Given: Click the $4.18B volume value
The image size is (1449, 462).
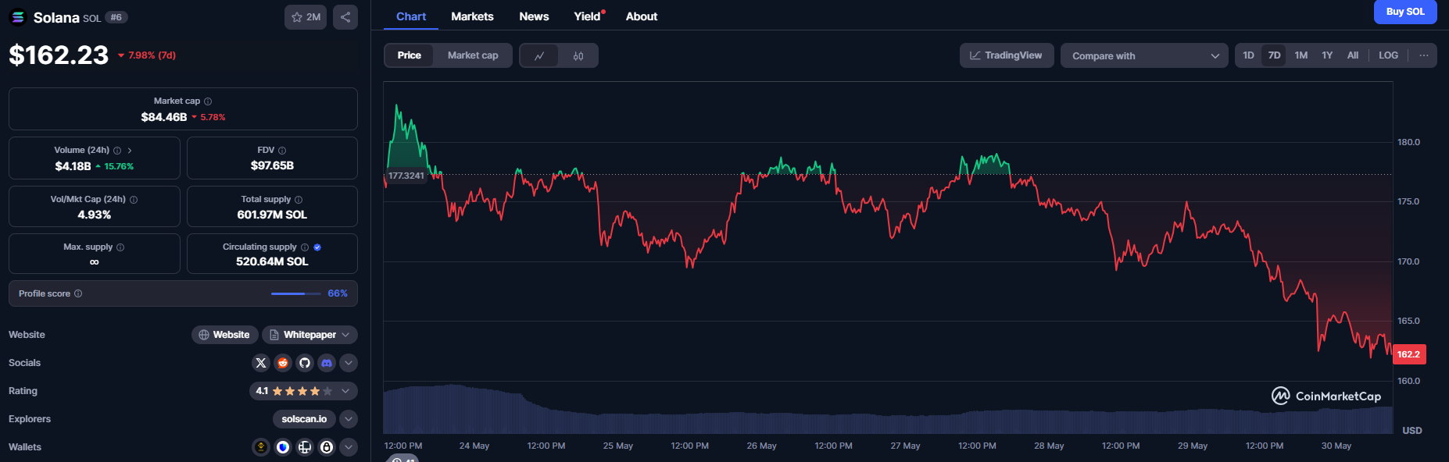Looking at the screenshot, I should (73, 166).
